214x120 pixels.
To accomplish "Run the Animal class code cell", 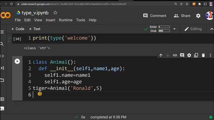I will tap(17, 61).
